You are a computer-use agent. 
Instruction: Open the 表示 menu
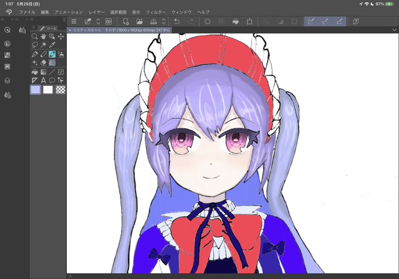pyautogui.click(x=136, y=12)
